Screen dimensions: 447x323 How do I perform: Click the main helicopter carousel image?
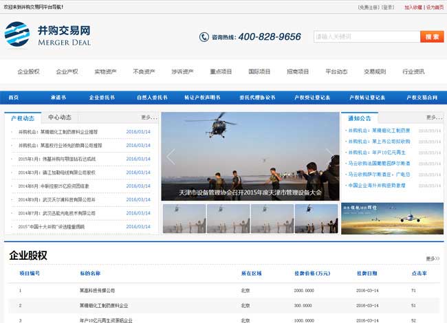(250, 157)
